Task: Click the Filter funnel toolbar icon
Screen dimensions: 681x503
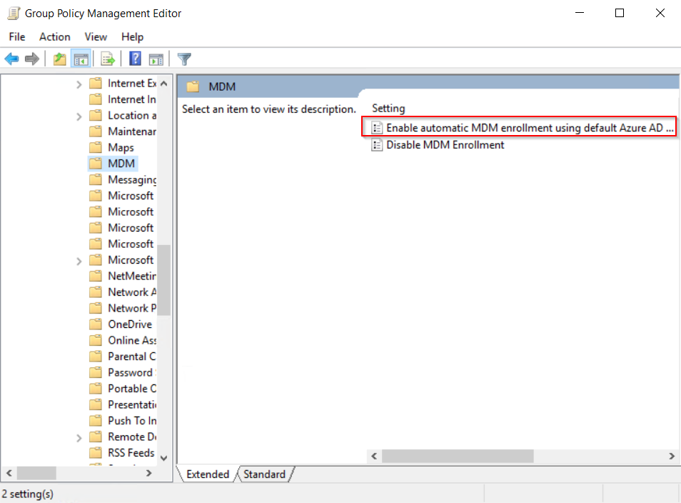Action: [184, 59]
